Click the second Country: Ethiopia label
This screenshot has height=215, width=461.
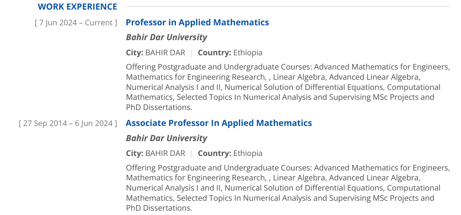(x=230, y=153)
